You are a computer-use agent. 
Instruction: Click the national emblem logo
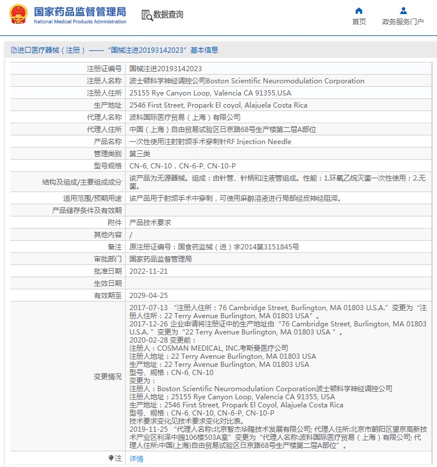coord(19,14)
